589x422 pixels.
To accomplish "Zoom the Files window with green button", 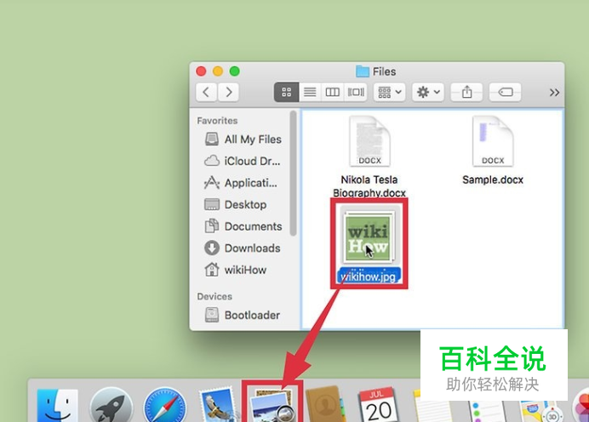I will [x=235, y=71].
